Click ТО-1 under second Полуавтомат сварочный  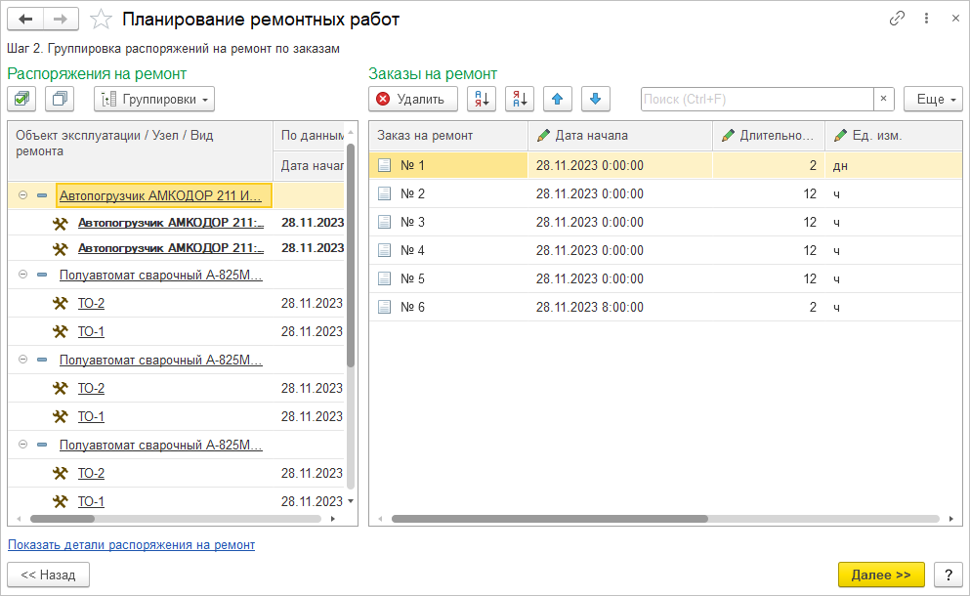(x=91, y=416)
